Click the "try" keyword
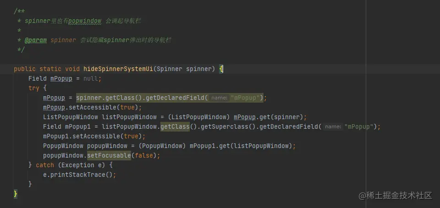440x208 pixels. click(33, 88)
